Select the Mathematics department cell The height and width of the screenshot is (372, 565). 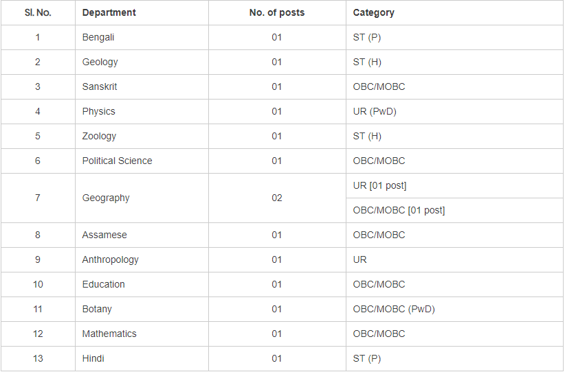click(x=109, y=334)
